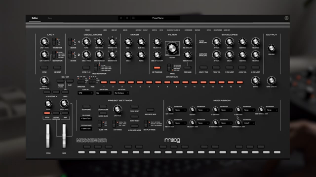Click the Mod wheel
The image size is (316, 177).
(x=64, y=136)
